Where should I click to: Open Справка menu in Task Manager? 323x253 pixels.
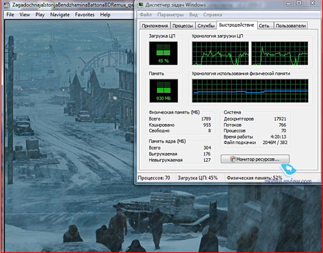213,15
